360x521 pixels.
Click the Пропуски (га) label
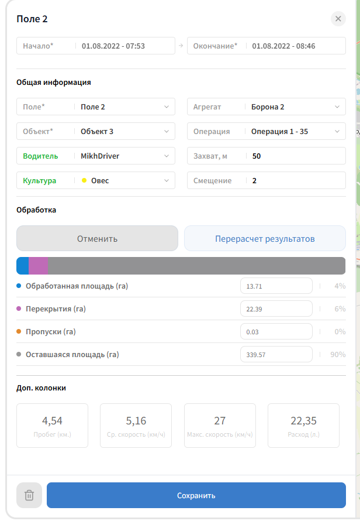click(51, 332)
